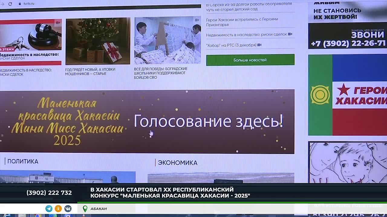Viewport: 387px width, 217px height.
Task: Click video camera icon on gavel thumbnail
Action: 57,23
